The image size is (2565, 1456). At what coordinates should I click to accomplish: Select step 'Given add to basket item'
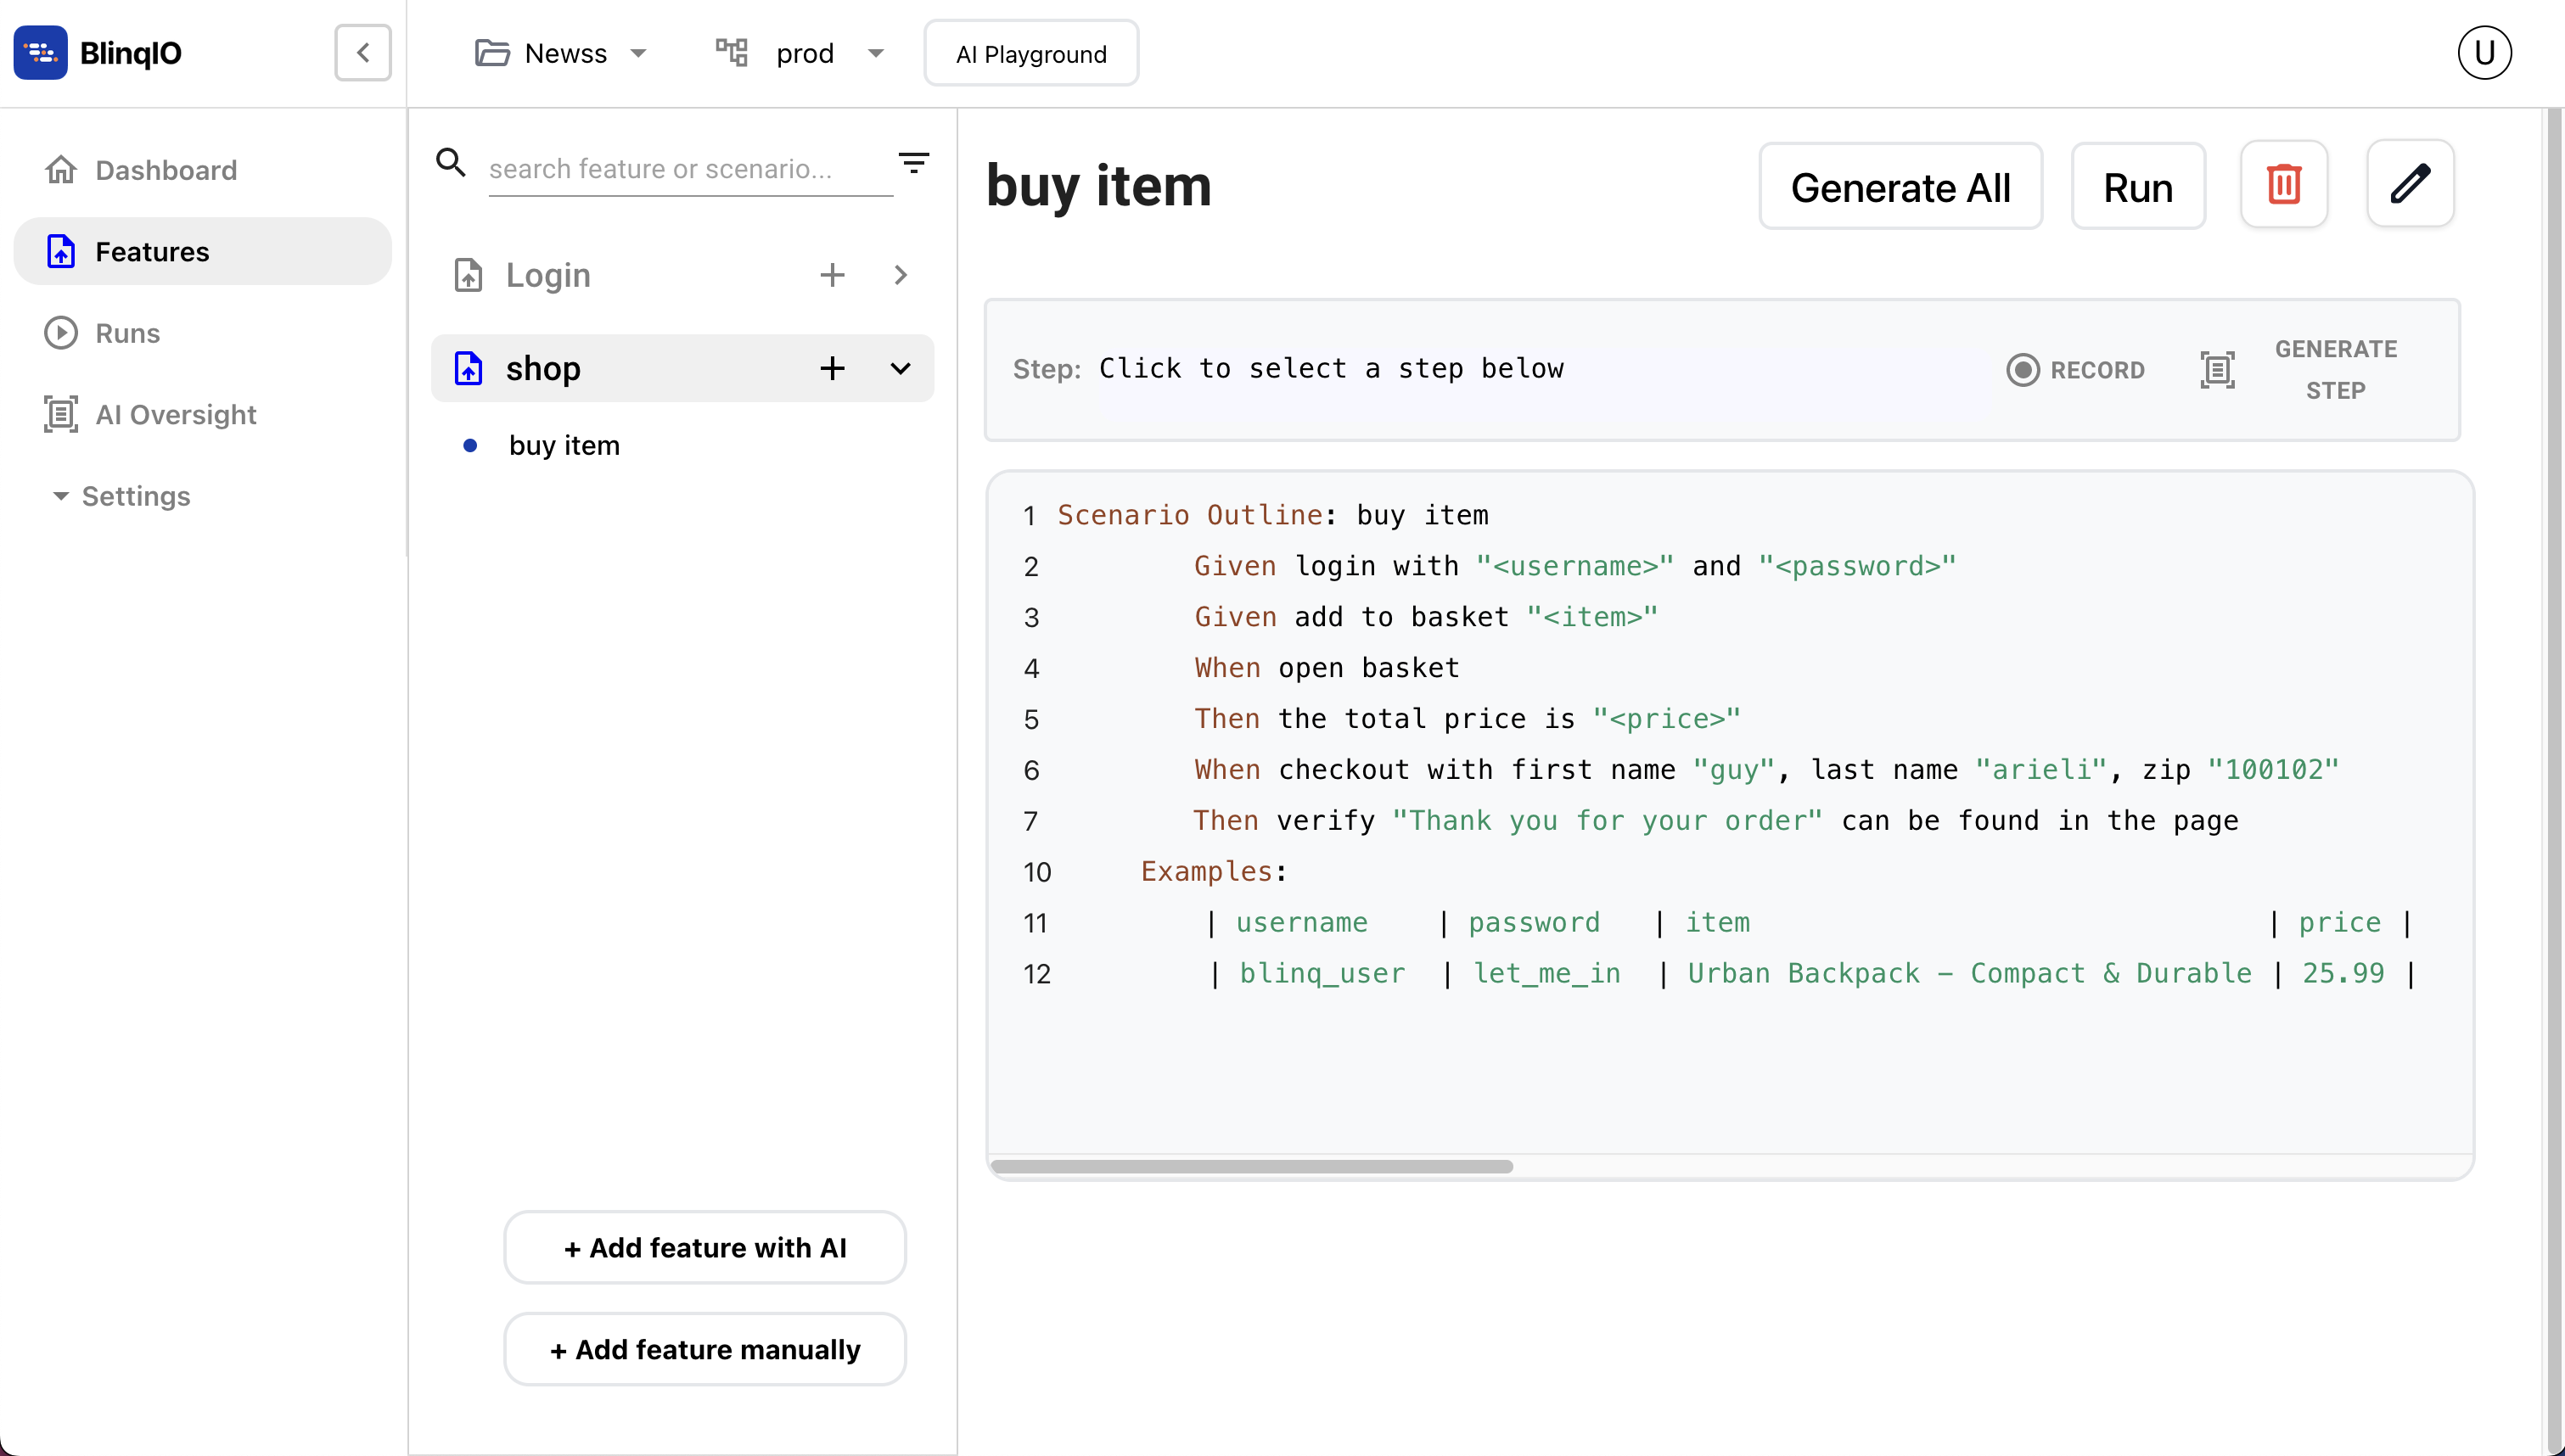tap(1426, 617)
